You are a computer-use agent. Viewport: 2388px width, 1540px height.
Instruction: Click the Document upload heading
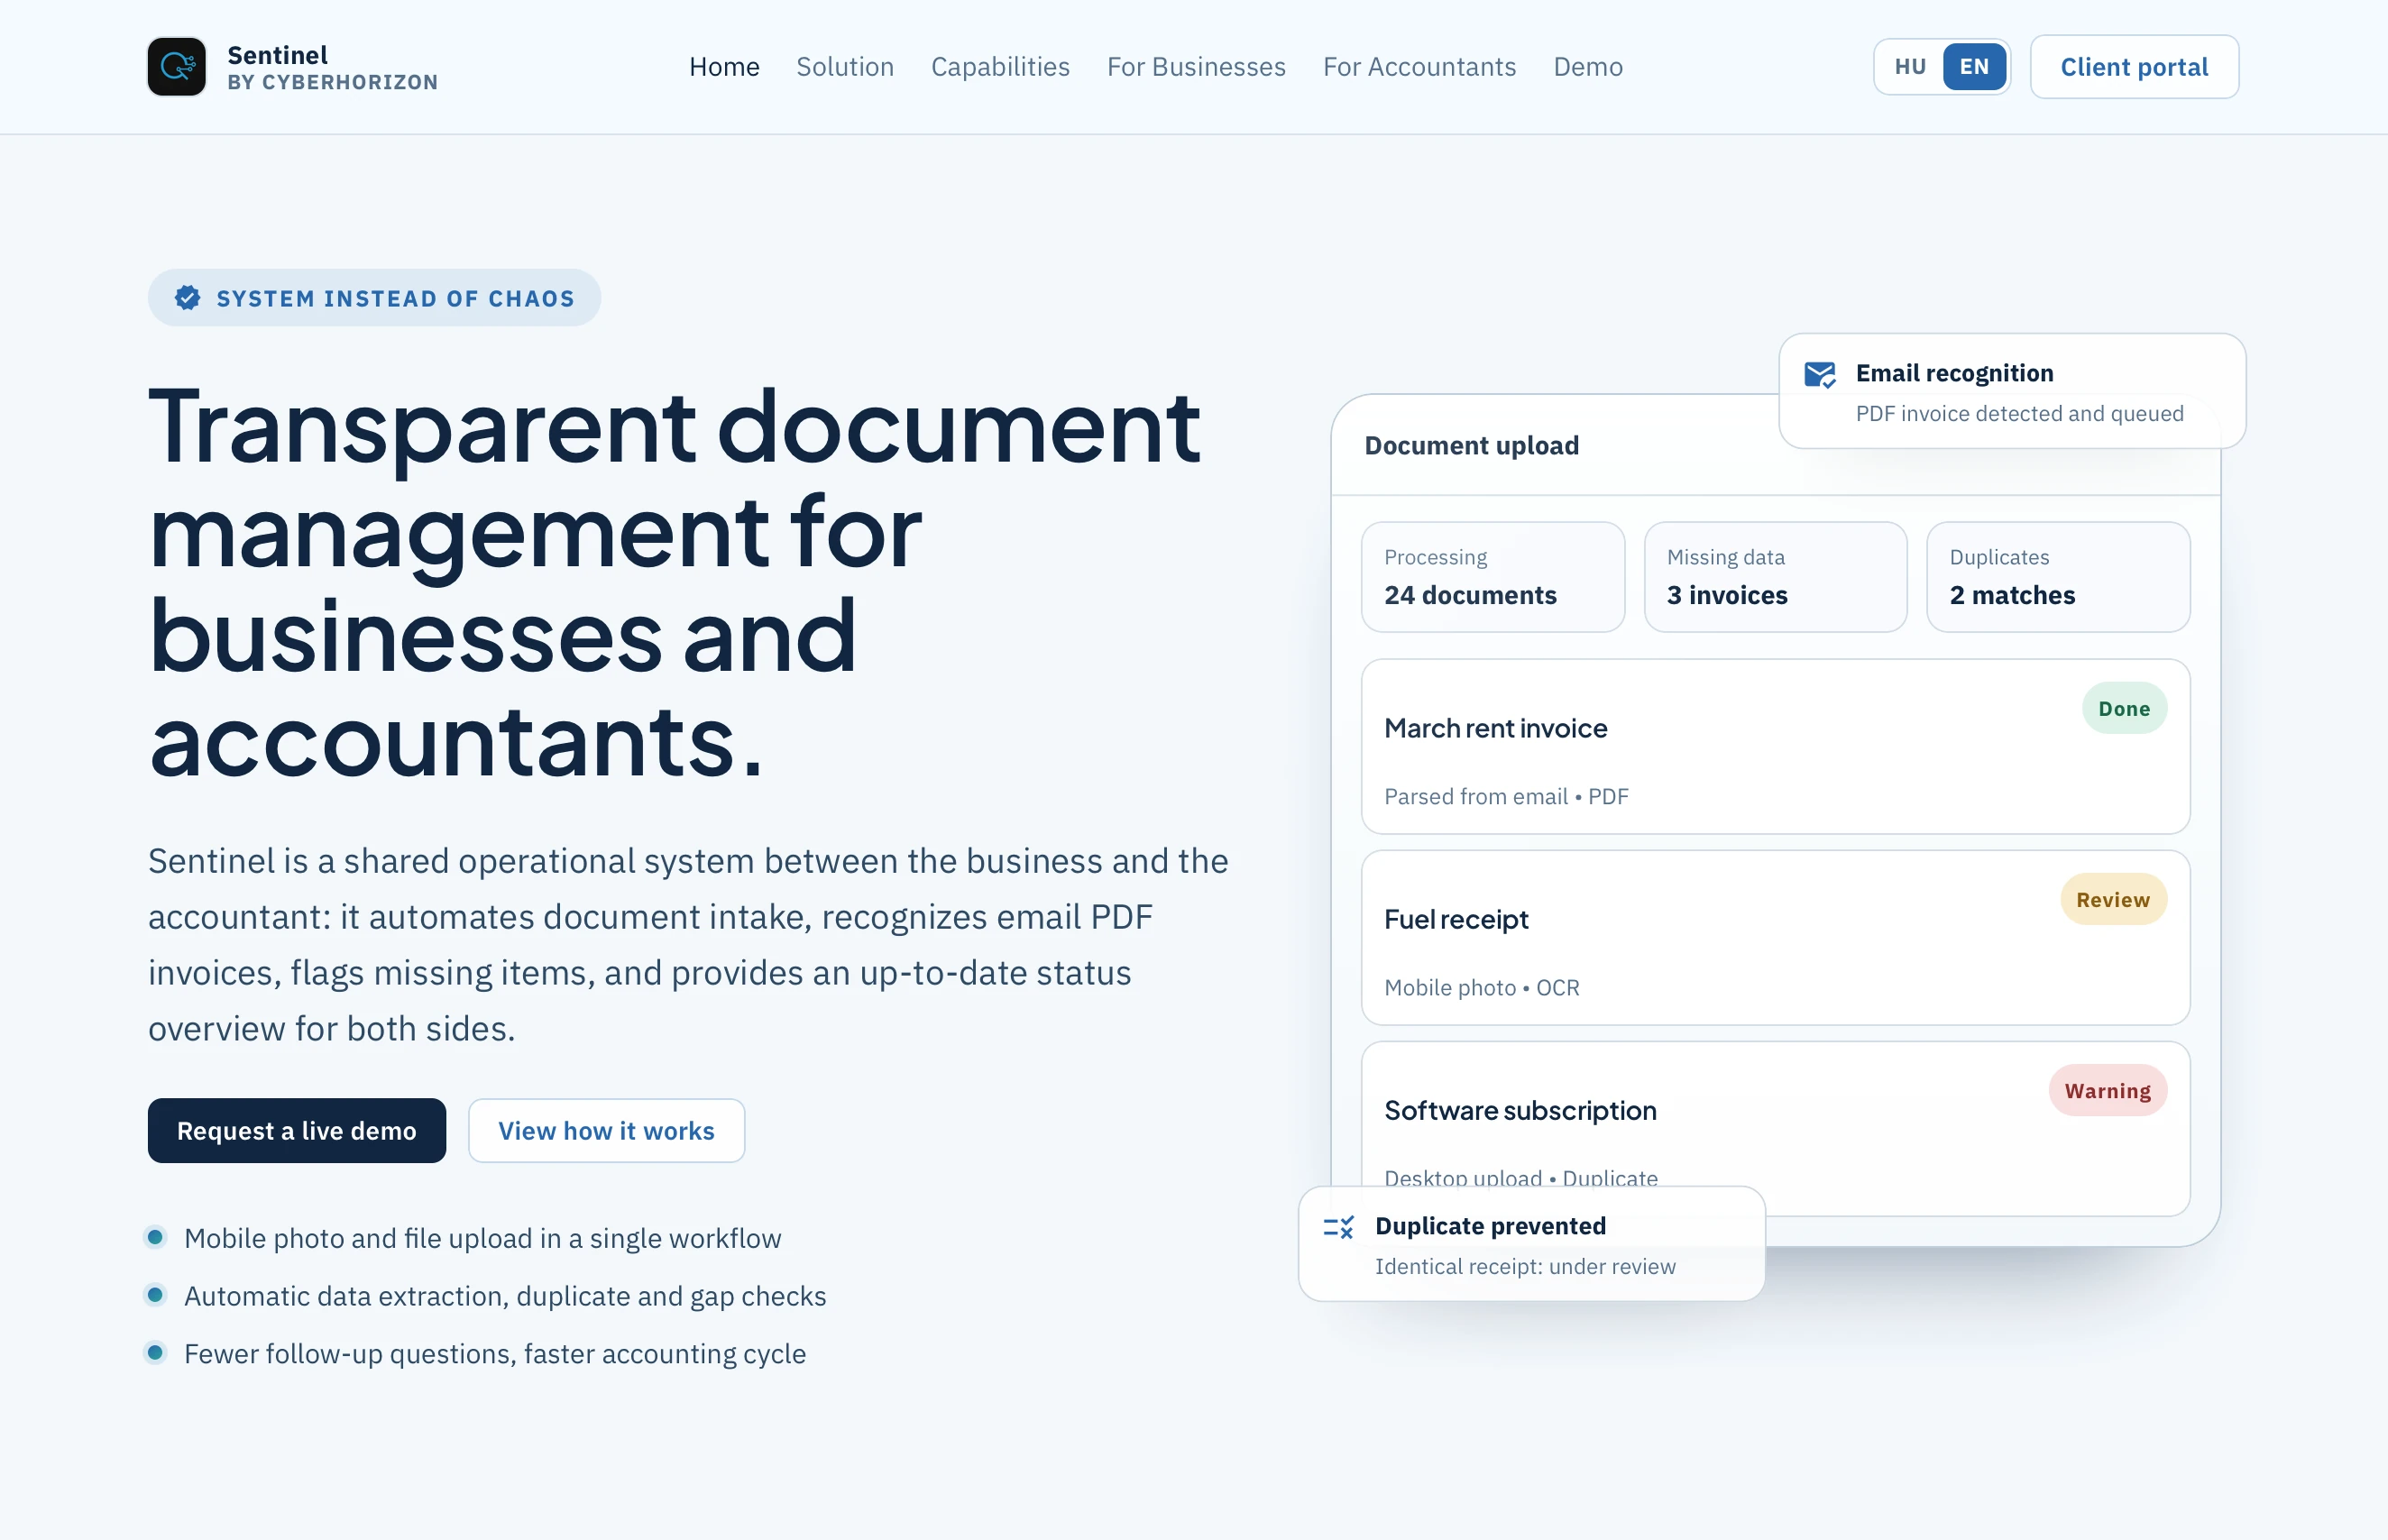pos(1471,446)
